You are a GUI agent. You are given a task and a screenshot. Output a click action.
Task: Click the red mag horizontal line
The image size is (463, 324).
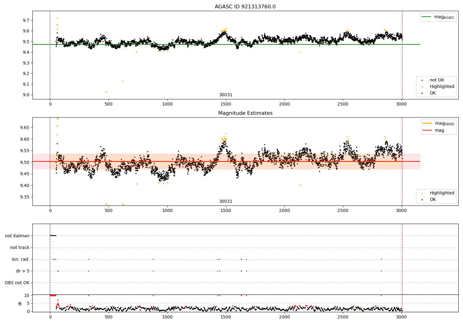click(226, 161)
